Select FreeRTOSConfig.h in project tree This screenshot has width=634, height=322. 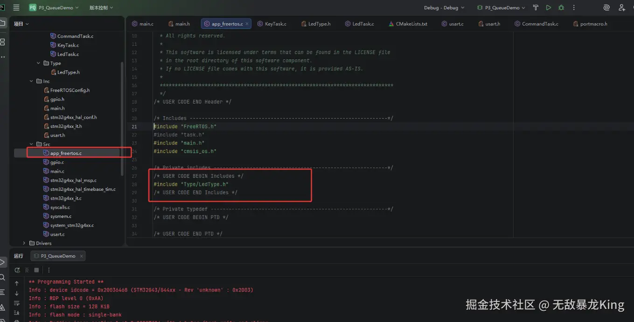coord(66,90)
